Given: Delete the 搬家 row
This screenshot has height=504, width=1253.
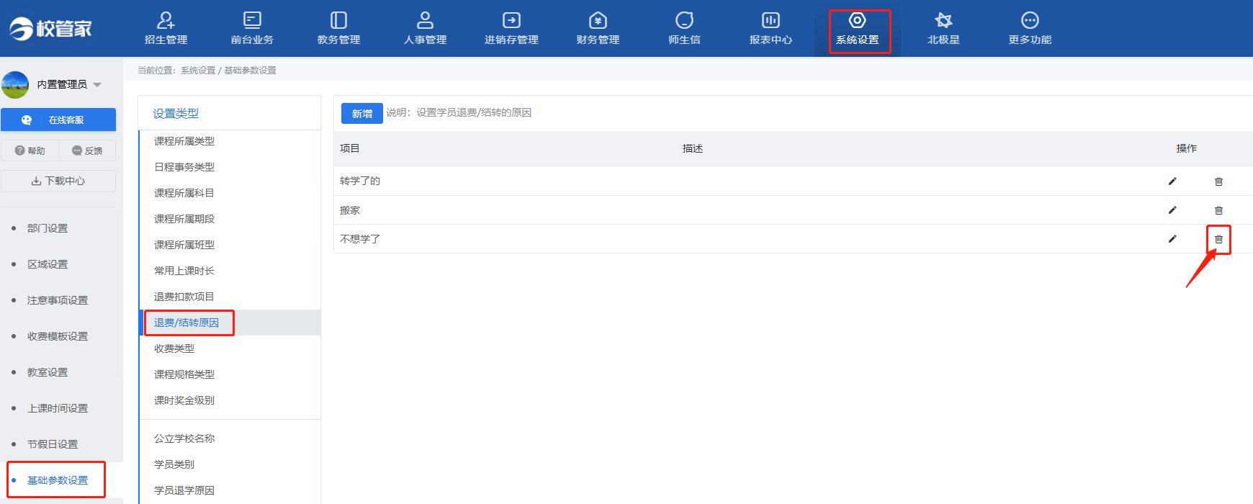Looking at the screenshot, I should [1218, 210].
